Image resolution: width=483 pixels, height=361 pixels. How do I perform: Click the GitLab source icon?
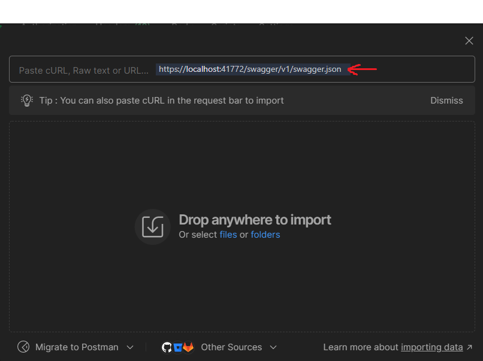pyautogui.click(x=188, y=347)
